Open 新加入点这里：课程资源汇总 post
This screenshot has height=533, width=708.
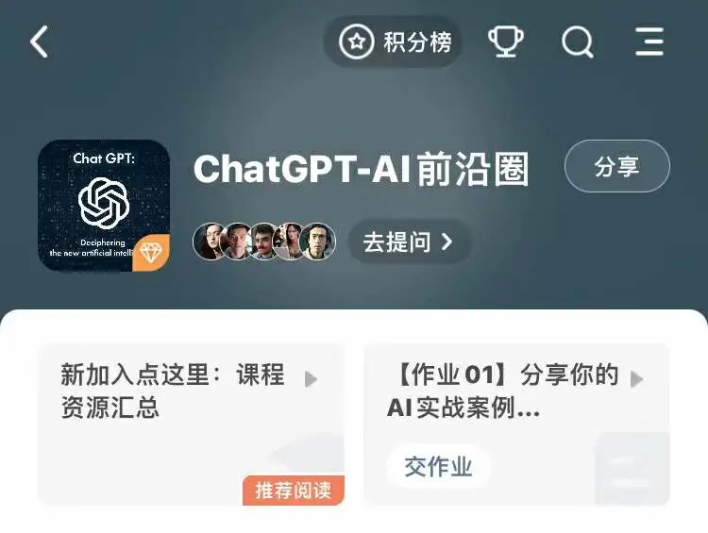coord(192,425)
